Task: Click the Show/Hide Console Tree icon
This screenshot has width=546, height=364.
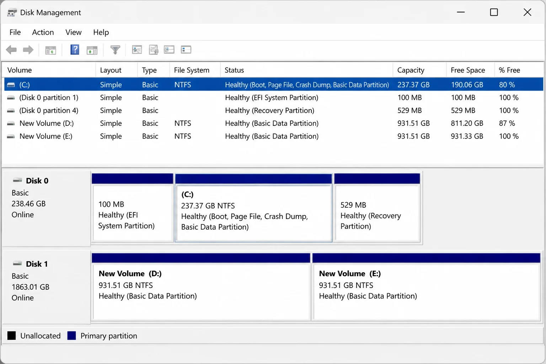Action: coord(50,50)
